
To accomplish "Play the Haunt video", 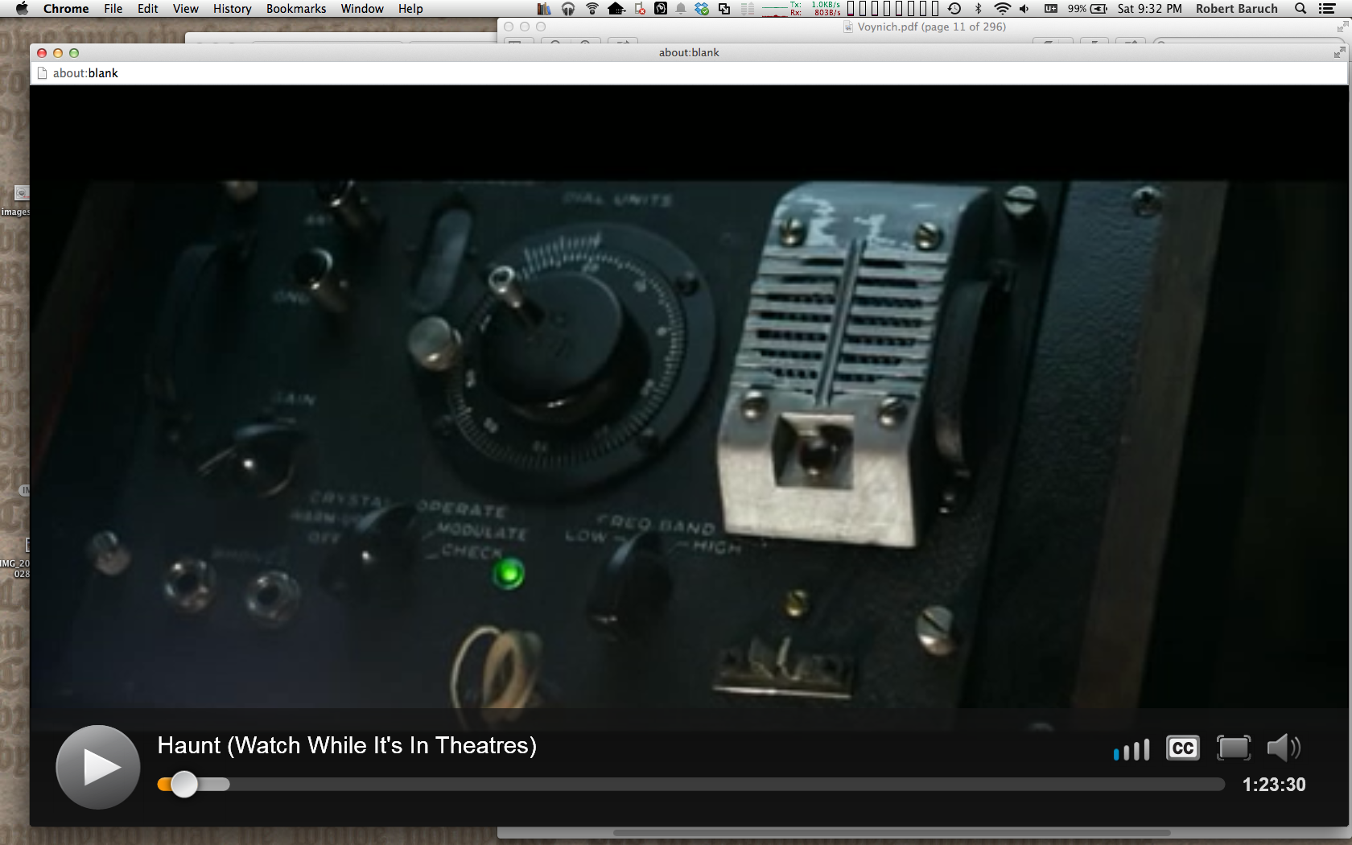I will click(97, 767).
